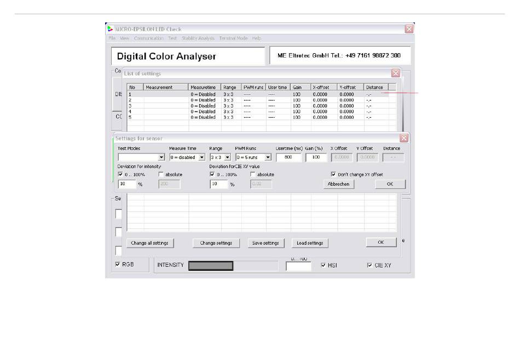Screen dimensions: 520x360
Task: Click Save settings button
Action: 265,243
